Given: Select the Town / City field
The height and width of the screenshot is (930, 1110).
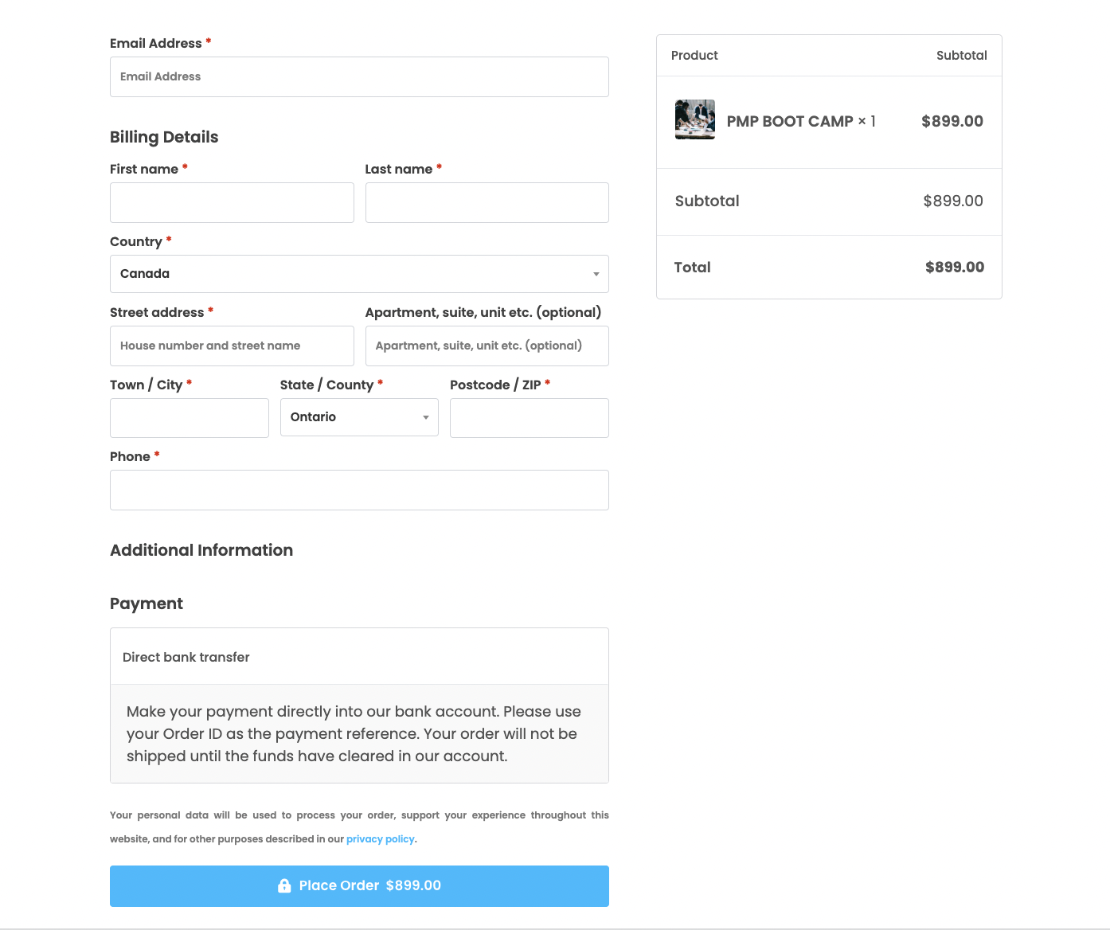Looking at the screenshot, I should point(189,418).
